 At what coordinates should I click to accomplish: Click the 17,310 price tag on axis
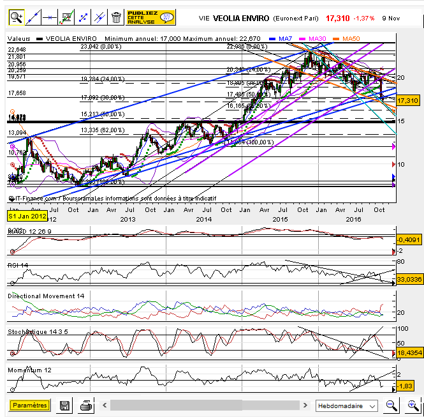[408, 100]
